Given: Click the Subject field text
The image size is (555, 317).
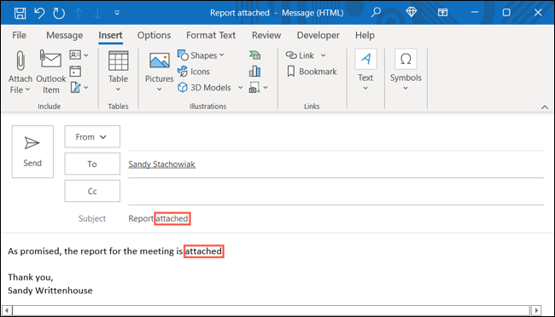Looking at the screenshot, I should coord(158,219).
